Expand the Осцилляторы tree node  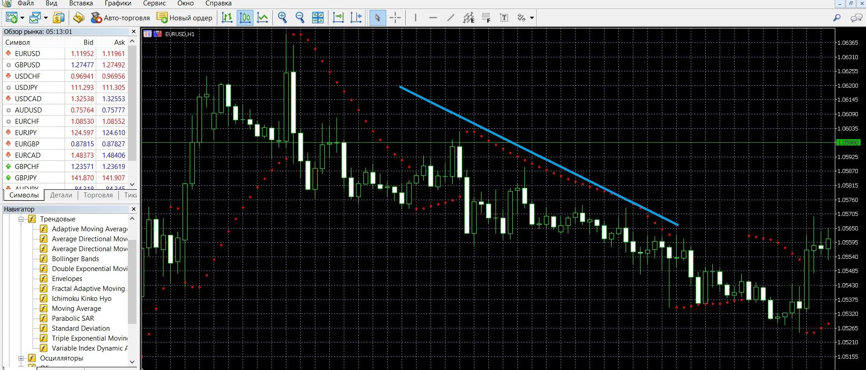tap(21, 358)
